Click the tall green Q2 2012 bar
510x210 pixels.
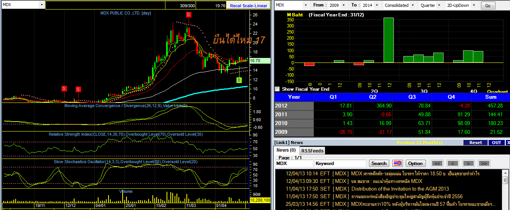[x=389, y=40]
